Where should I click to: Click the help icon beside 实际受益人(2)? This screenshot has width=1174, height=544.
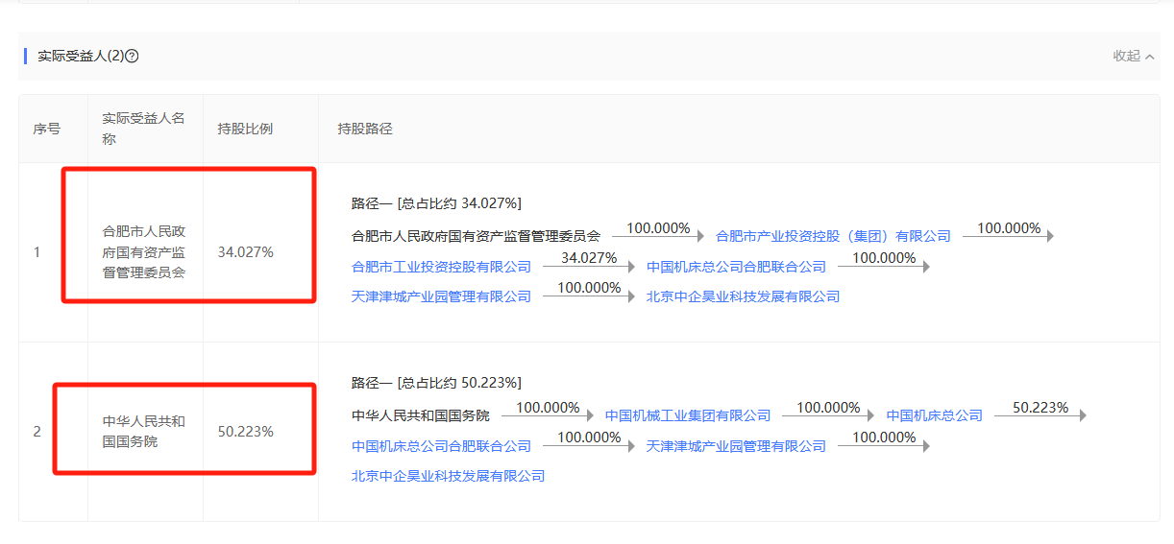pos(133,57)
